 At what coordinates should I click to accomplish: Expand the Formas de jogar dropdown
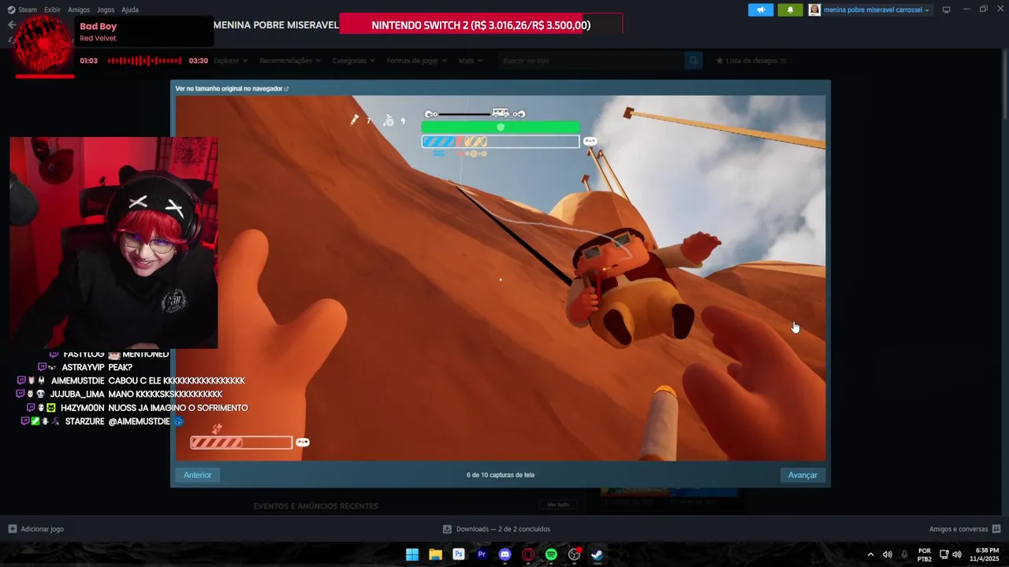tap(417, 61)
